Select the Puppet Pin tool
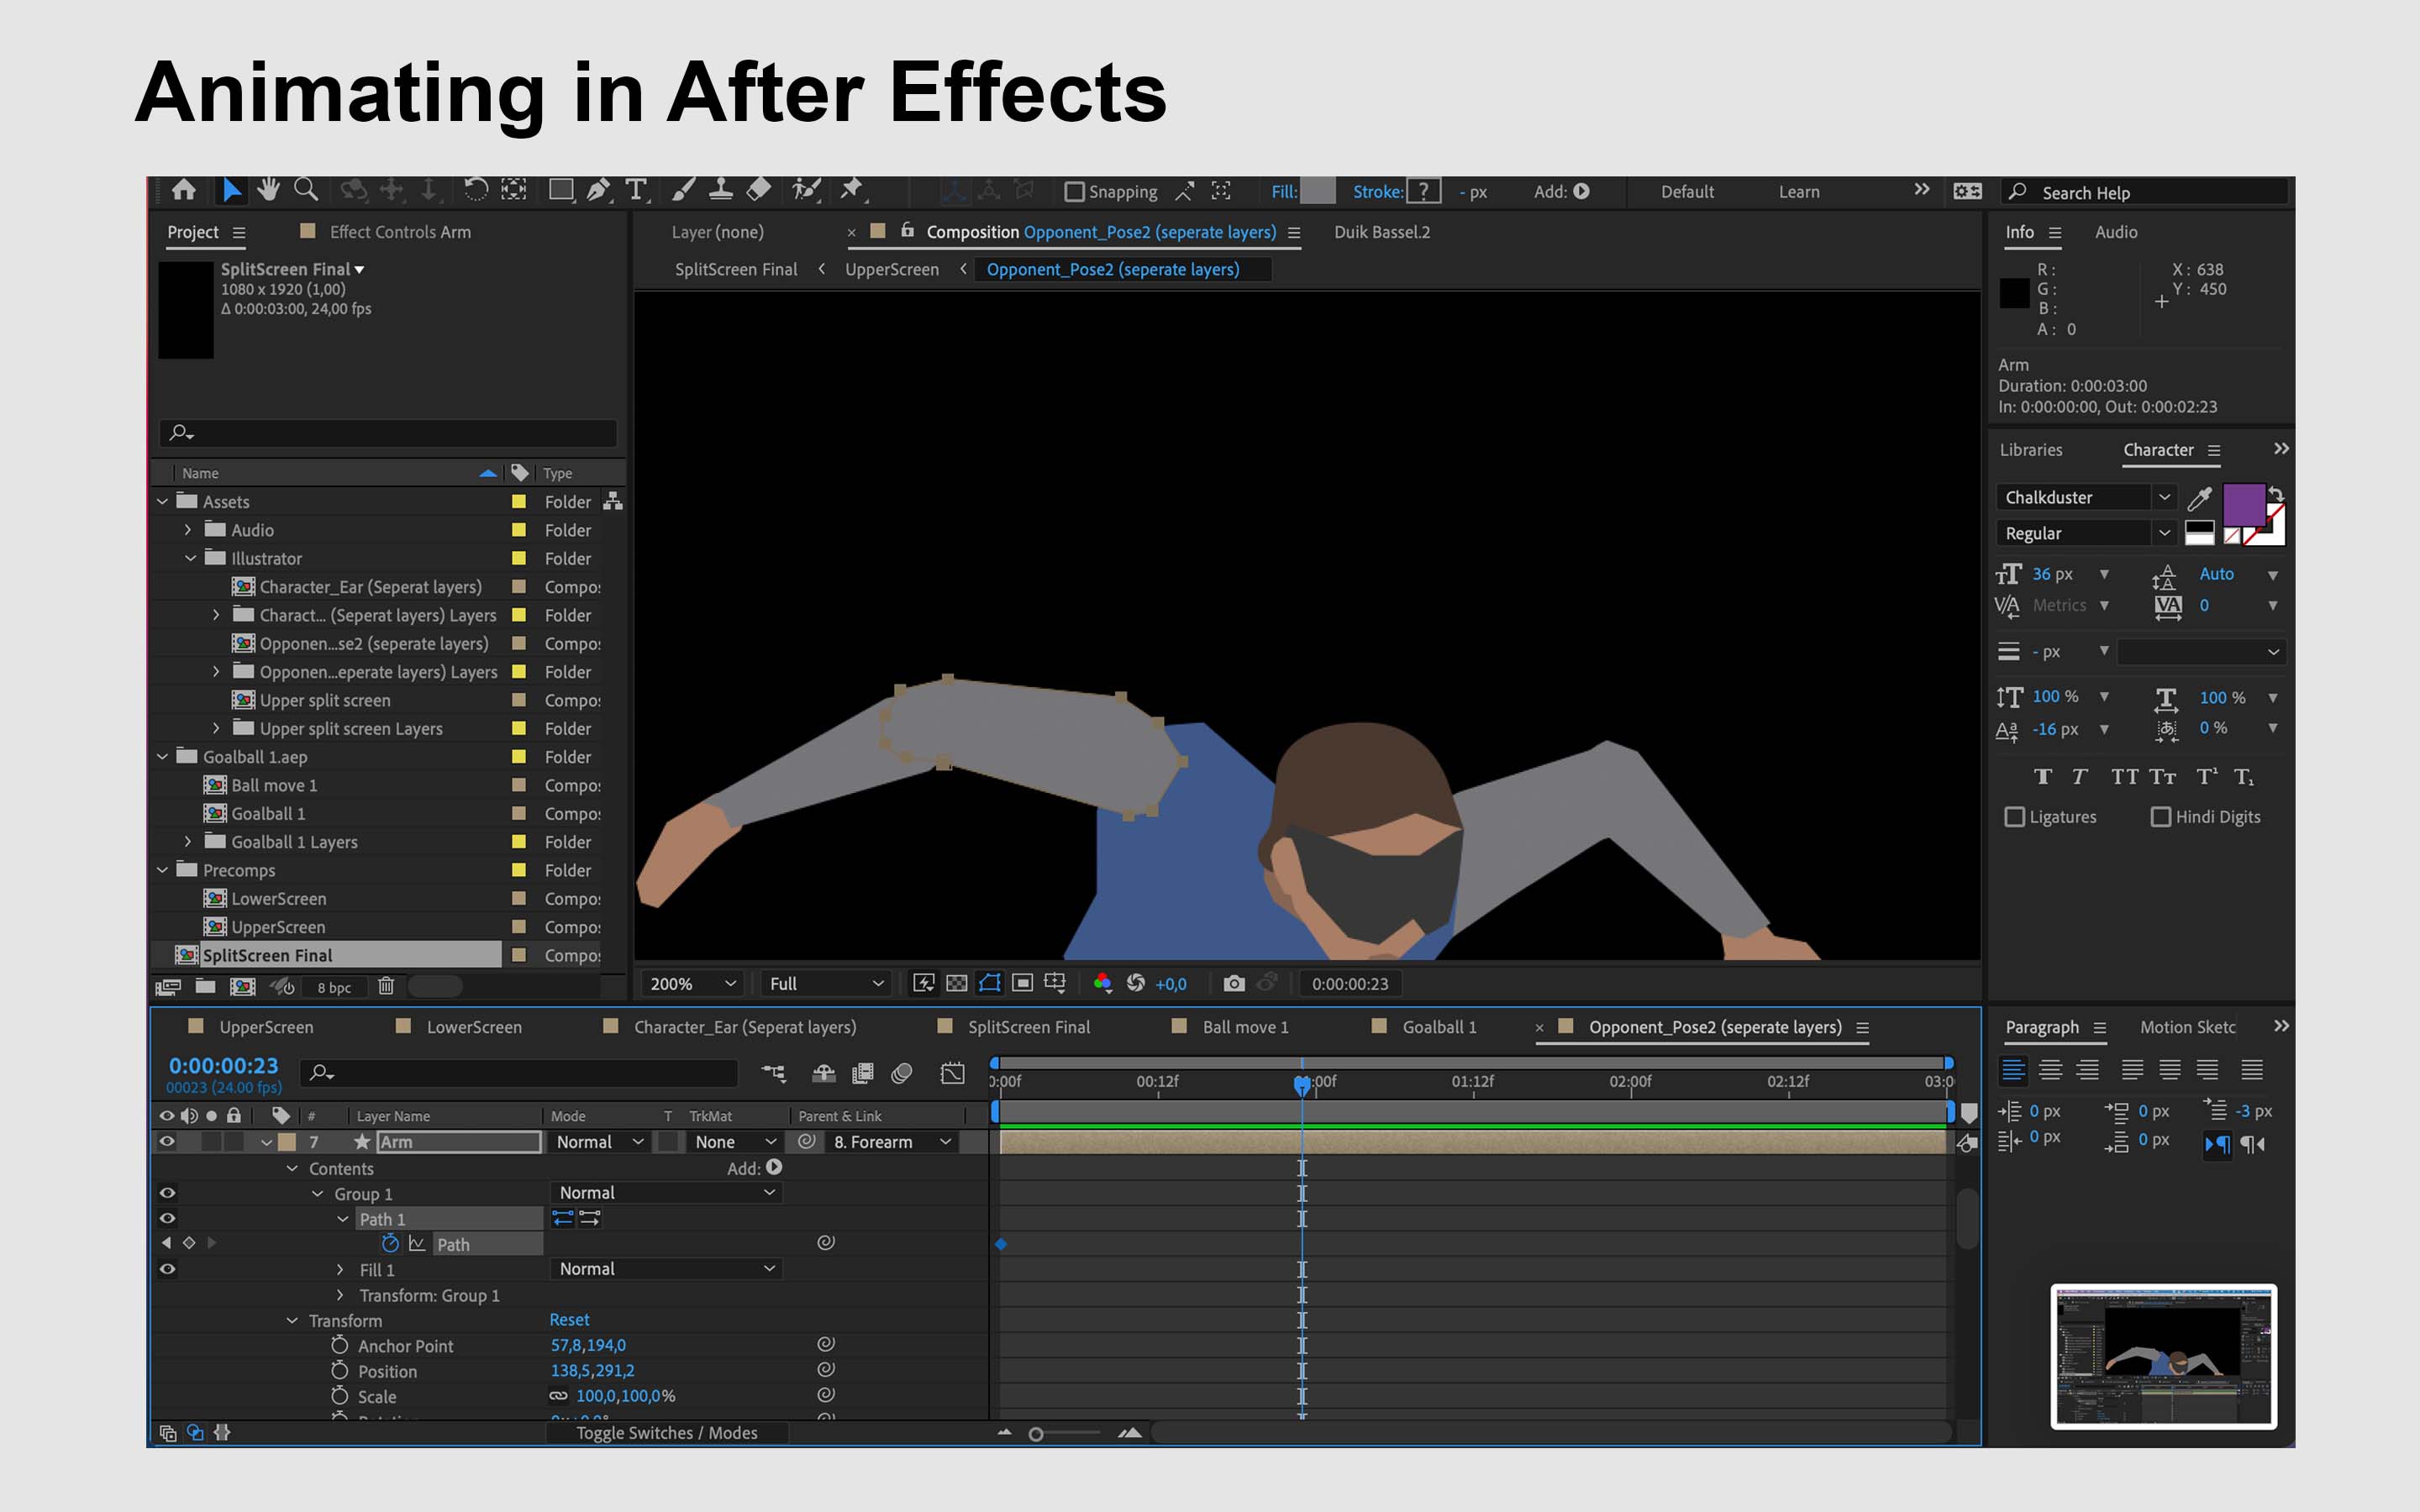 pos(852,190)
